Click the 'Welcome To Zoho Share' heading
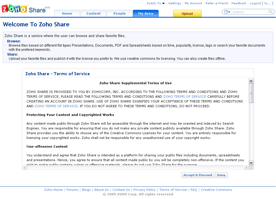The image size is (276, 199). [36, 24]
